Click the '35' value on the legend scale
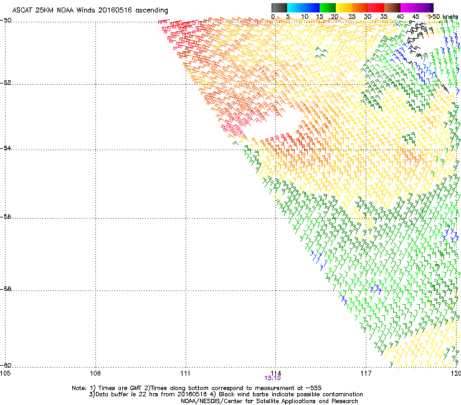This screenshot has height=405, width=461. [384, 17]
